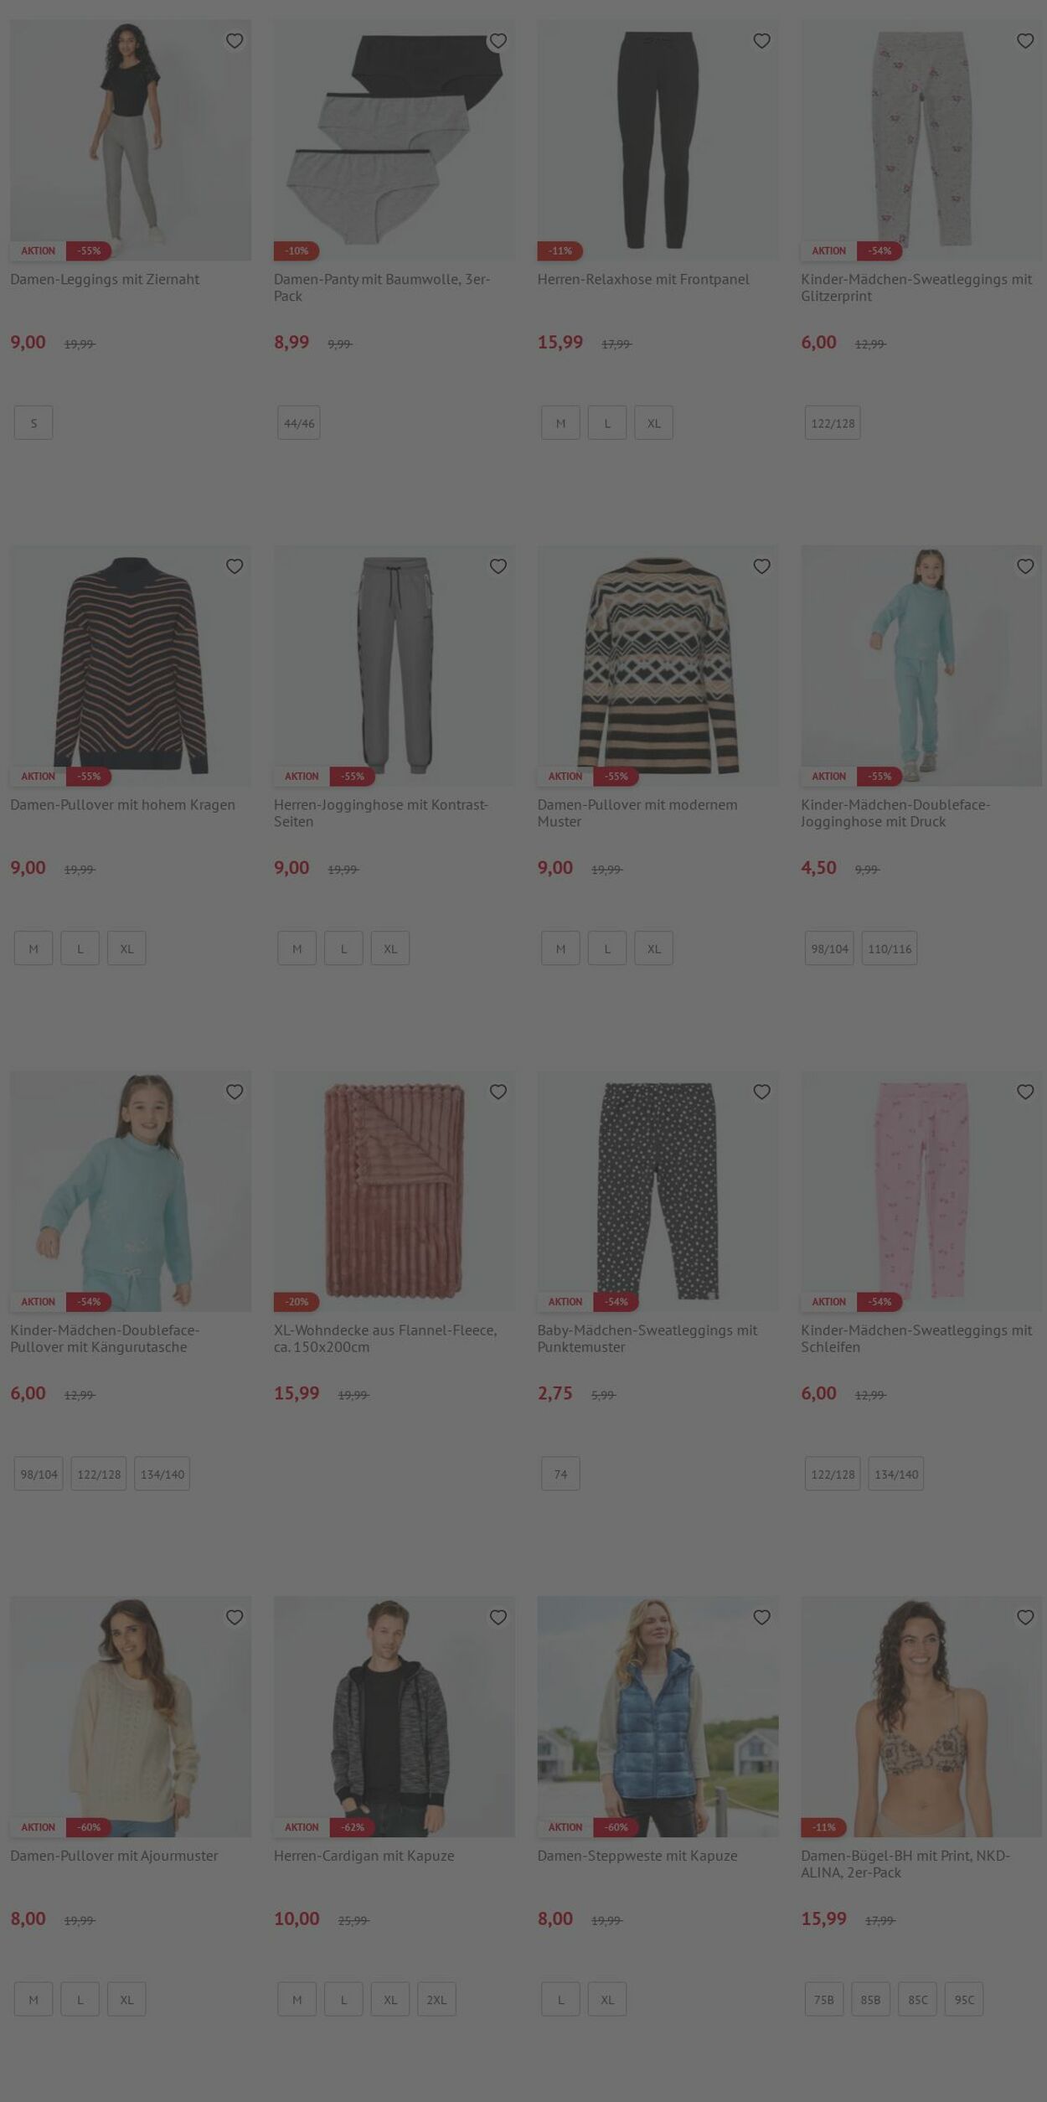Choose size 44/46 for Damen-Panty
The height and width of the screenshot is (2102, 1047).
click(x=299, y=423)
